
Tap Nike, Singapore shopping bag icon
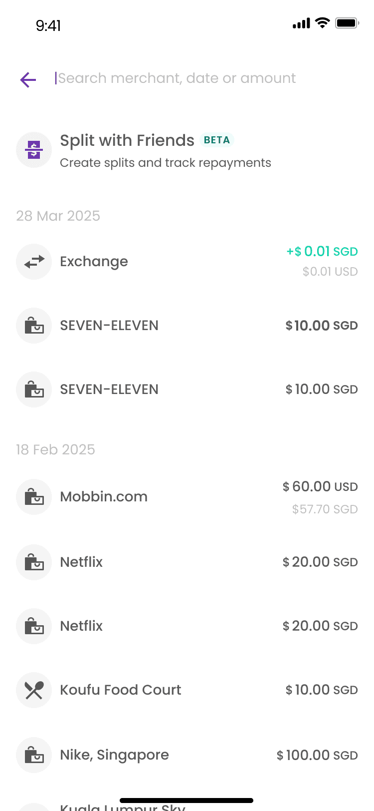34,755
